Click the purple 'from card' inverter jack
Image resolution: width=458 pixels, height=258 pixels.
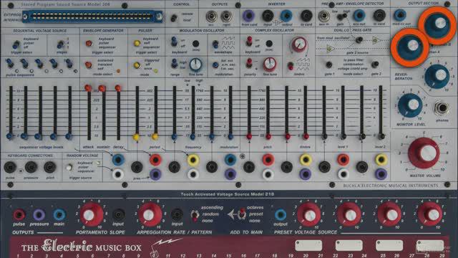coord(248,16)
